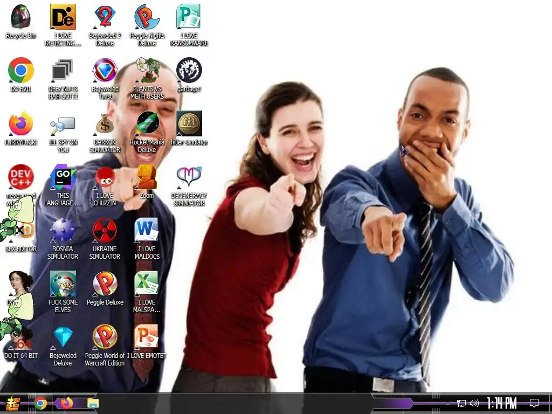Viewport: 552px width, 414px height.
Task: Open the Start menu button
Action: [x=13, y=403]
